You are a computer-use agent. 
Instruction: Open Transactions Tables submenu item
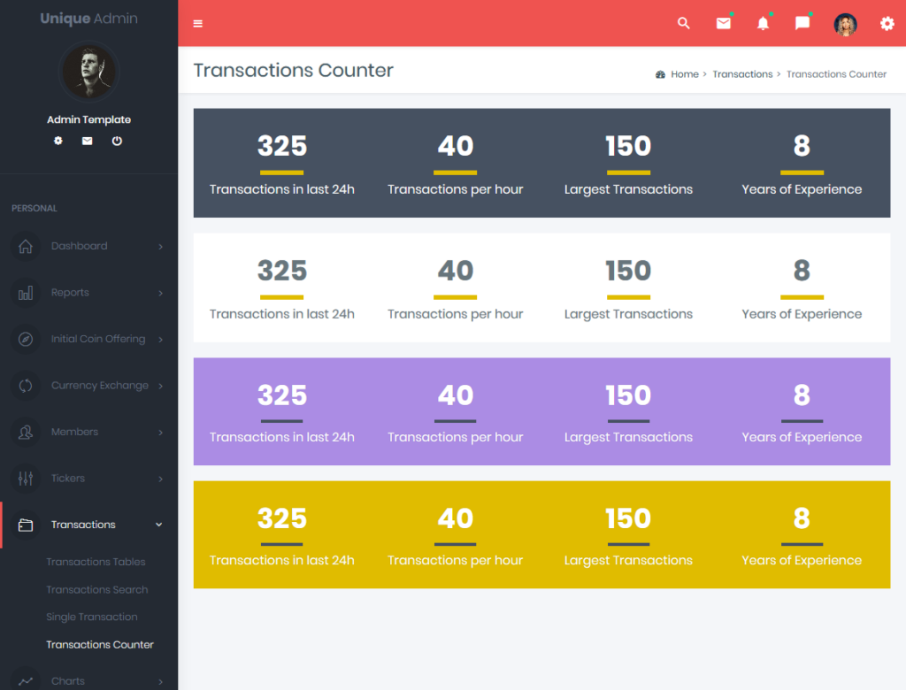(96, 562)
